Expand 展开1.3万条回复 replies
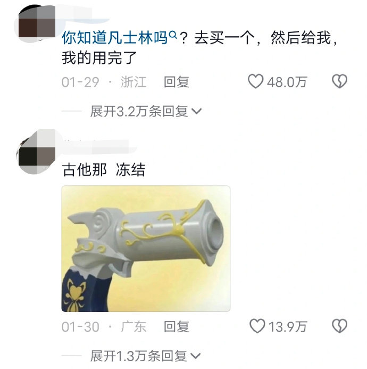367x369 pixels. tap(146, 356)
